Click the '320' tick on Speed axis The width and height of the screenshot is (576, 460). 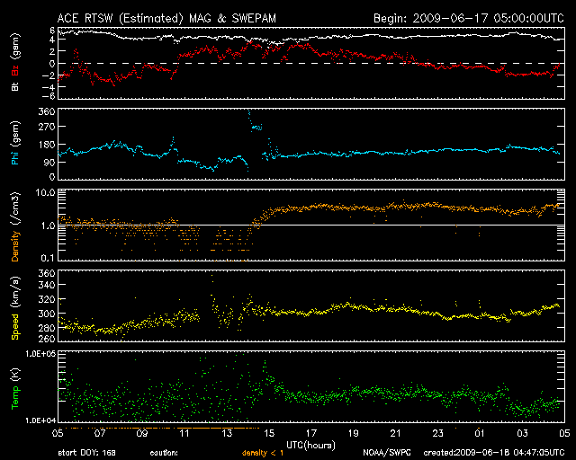47,299
